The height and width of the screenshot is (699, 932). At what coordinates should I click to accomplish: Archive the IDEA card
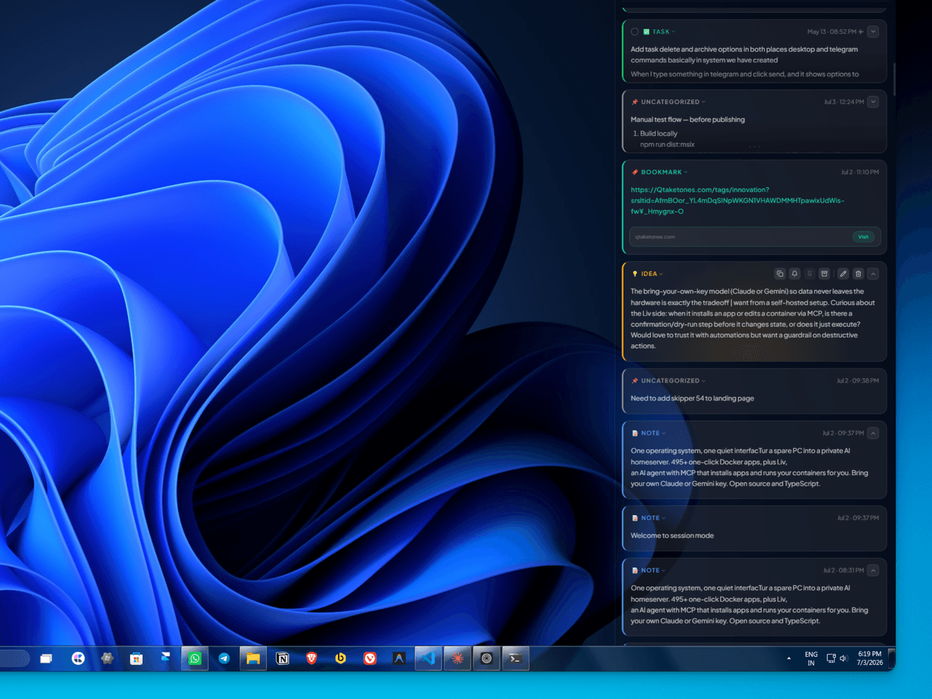click(x=825, y=274)
